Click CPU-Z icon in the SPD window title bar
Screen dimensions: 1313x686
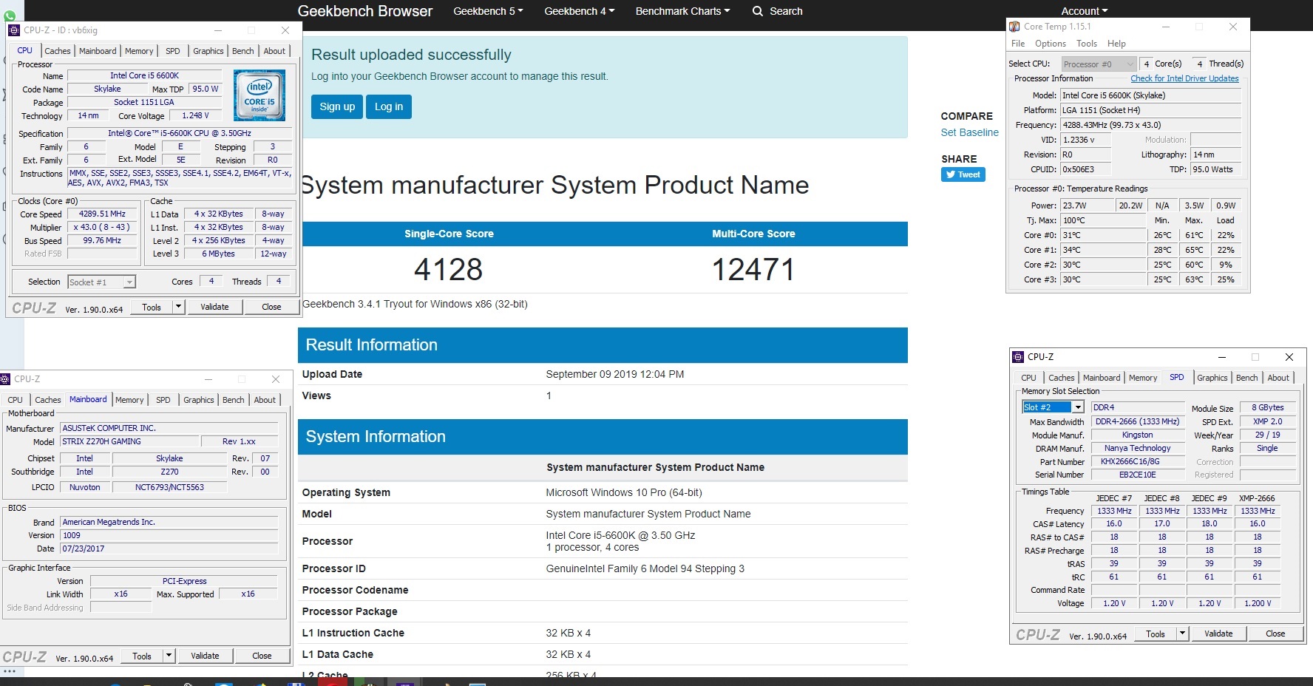1018,356
